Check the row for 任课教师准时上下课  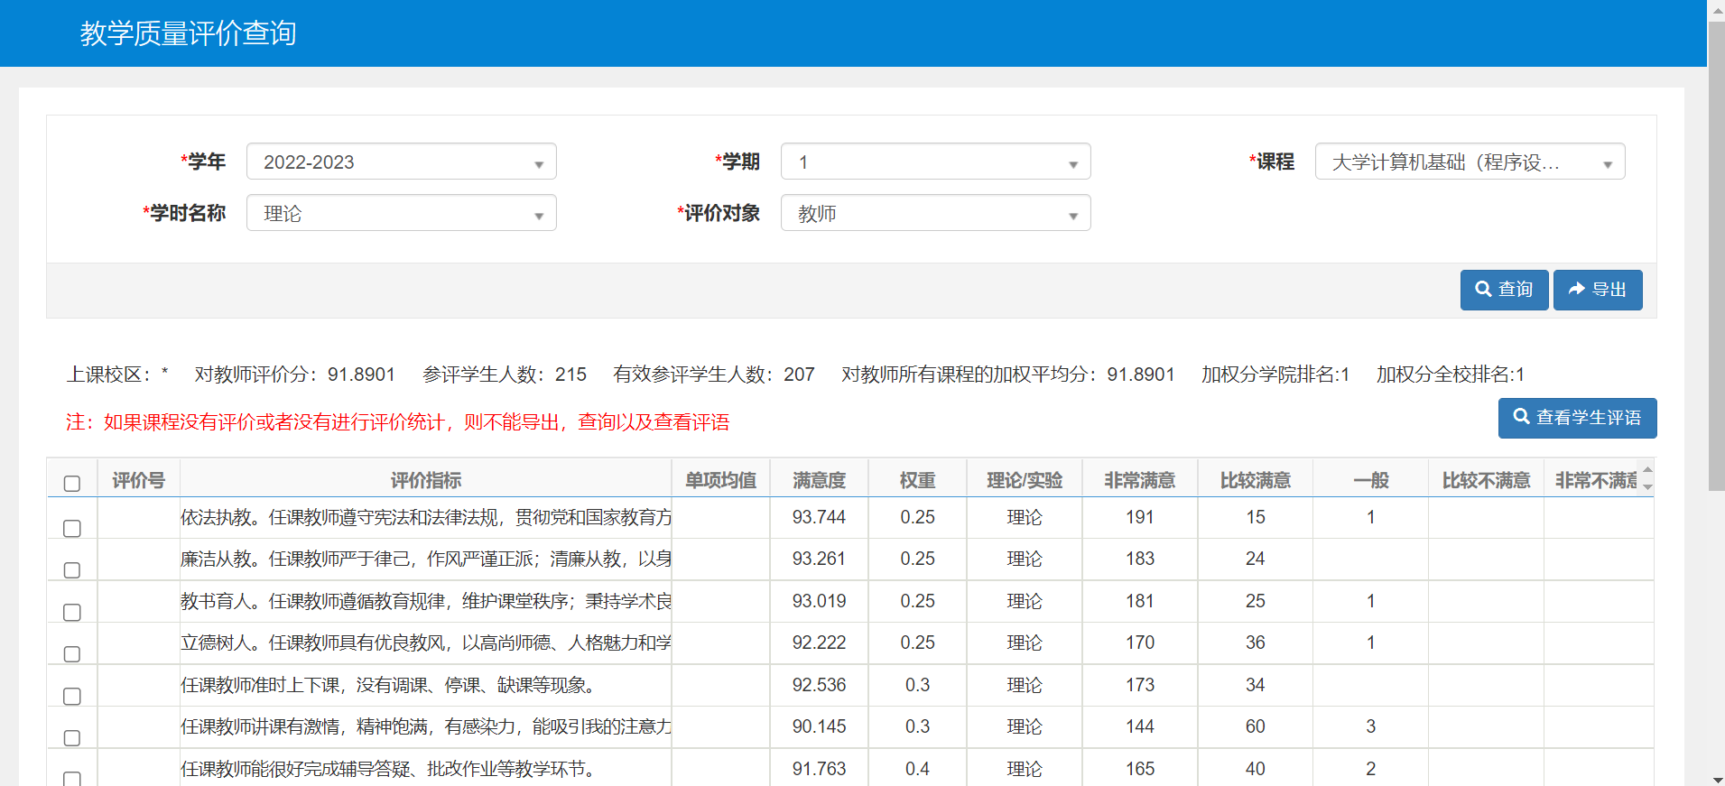coord(72,697)
